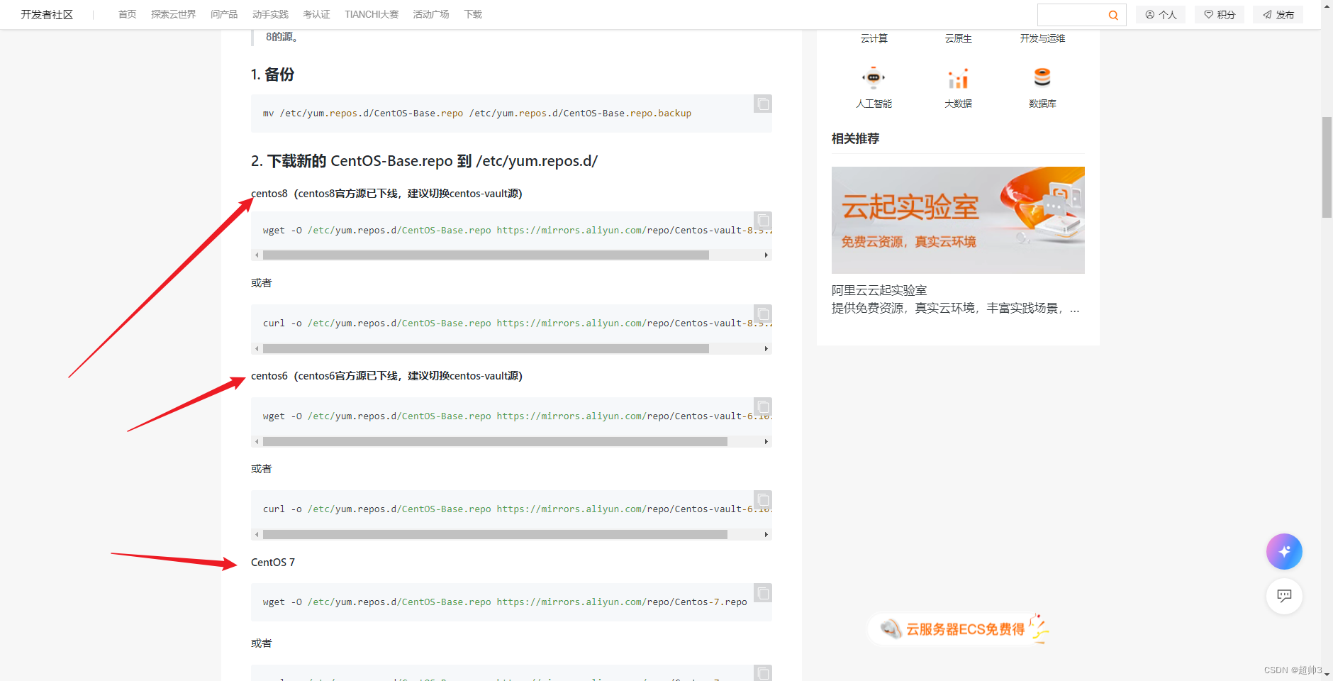1333x681 pixels.
Task: Focus the top search input field
Action: pyautogui.click(x=1072, y=15)
